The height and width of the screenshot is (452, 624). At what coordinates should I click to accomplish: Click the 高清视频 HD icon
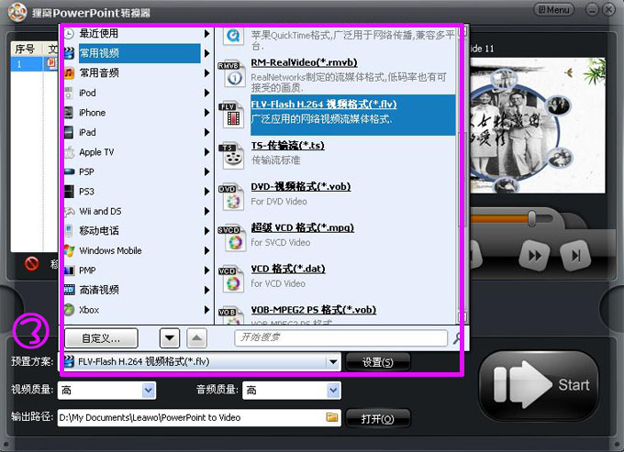69,290
